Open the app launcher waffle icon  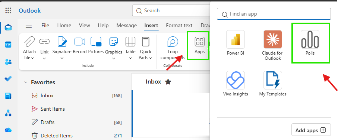pyautogui.click(x=8, y=10)
